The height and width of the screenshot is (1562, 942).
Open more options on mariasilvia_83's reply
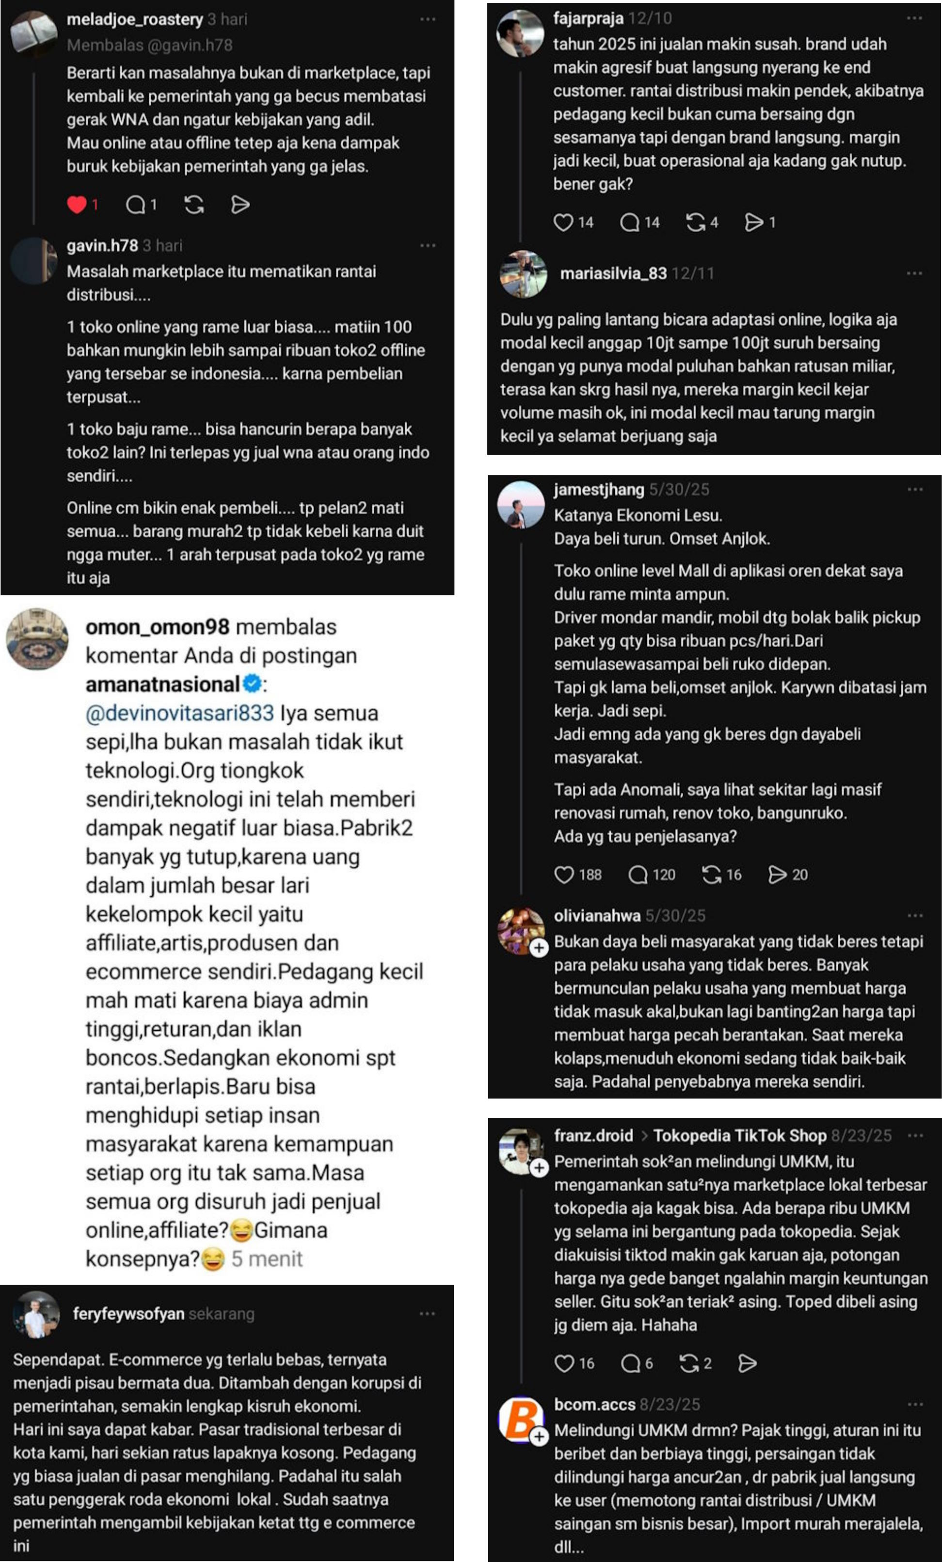(914, 273)
